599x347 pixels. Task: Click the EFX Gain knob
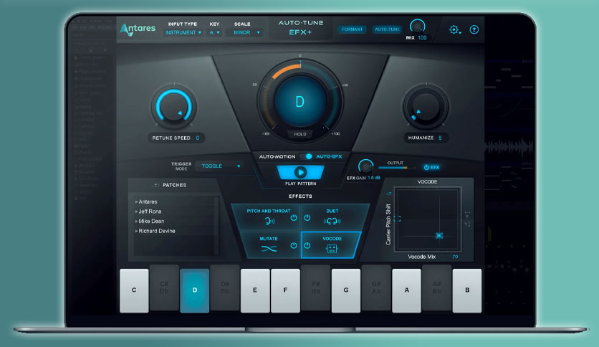pyautogui.click(x=365, y=166)
